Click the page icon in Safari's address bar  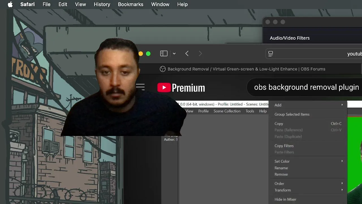pyautogui.click(x=271, y=54)
